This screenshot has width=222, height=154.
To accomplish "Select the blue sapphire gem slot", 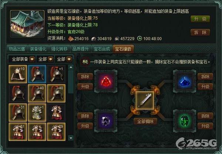I will (185, 81).
